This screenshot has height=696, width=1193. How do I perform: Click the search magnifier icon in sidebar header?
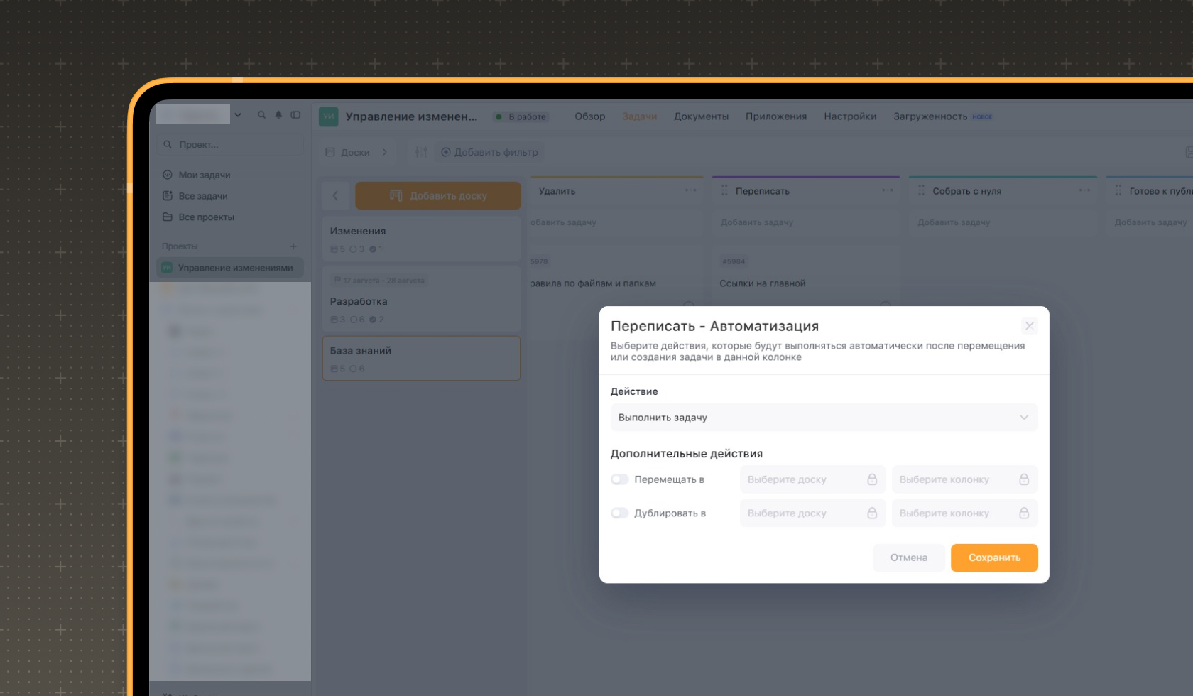coord(261,114)
